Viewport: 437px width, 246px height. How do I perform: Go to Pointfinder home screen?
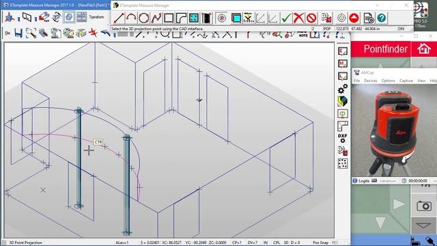point(424,49)
